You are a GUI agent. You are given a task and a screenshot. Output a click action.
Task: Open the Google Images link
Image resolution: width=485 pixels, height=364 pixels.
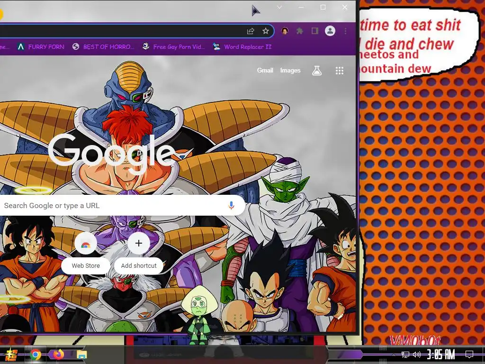pyautogui.click(x=290, y=70)
